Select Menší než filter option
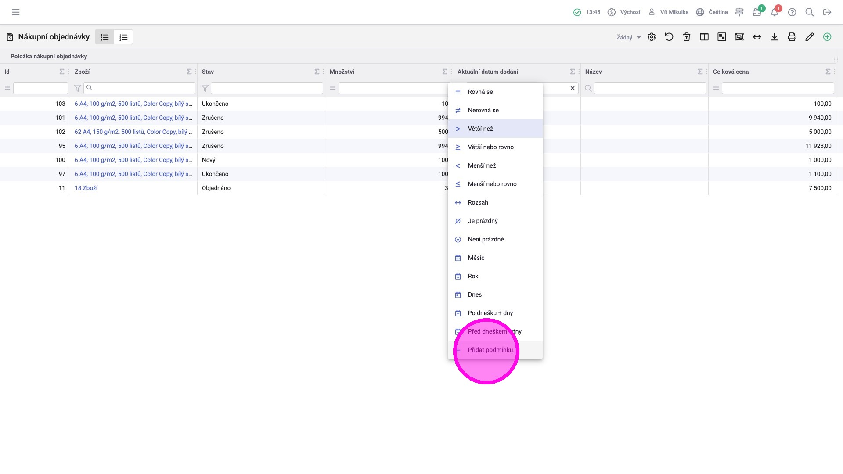 tap(482, 165)
